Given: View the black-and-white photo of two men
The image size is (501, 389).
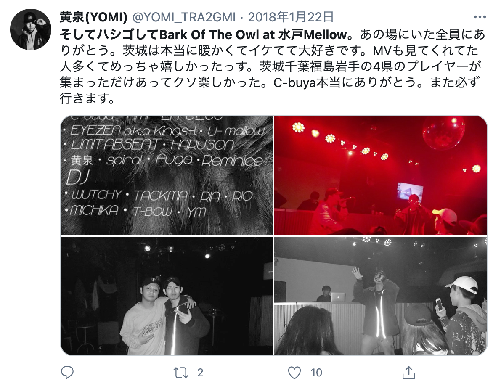Looking at the screenshot, I should tap(167, 296).
